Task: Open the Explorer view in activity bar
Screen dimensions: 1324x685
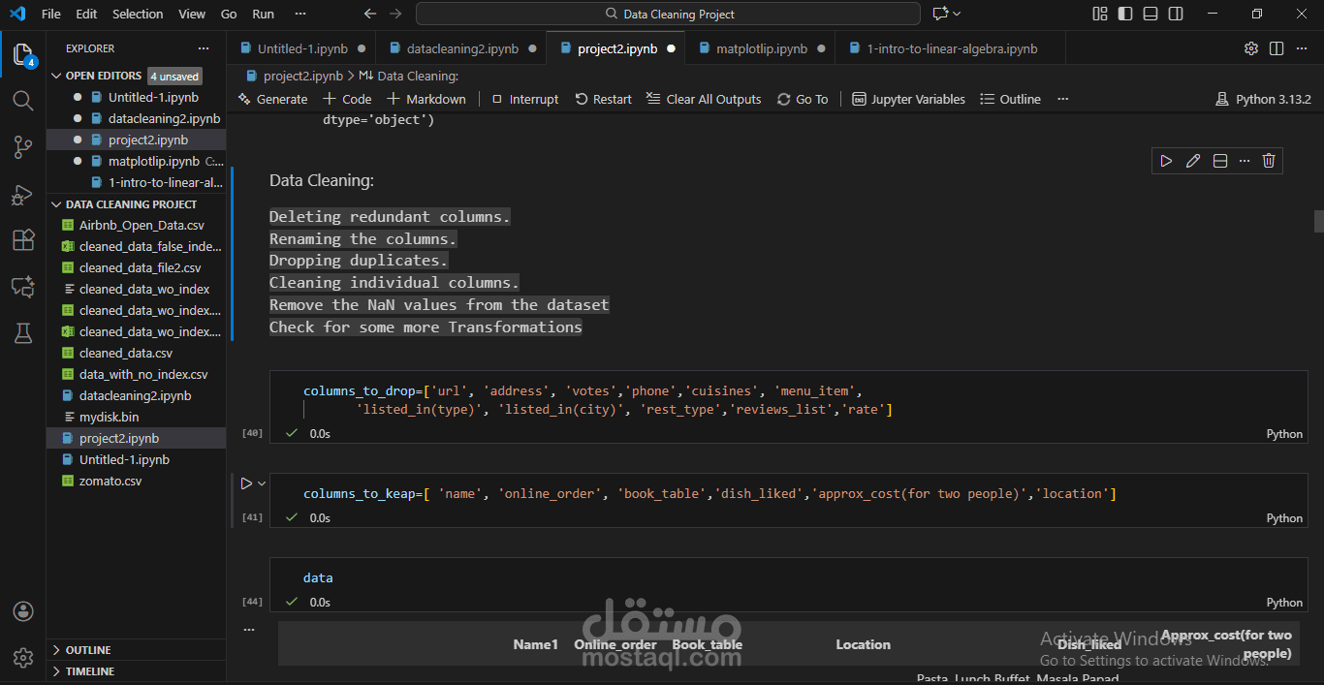Action: pos(23,54)
